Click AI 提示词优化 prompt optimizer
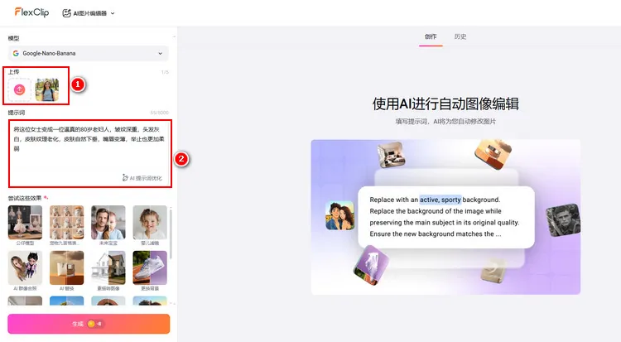 [x=142, y=178]
